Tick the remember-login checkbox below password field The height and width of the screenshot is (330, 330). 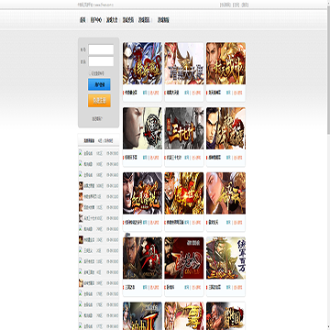(90, 73)
